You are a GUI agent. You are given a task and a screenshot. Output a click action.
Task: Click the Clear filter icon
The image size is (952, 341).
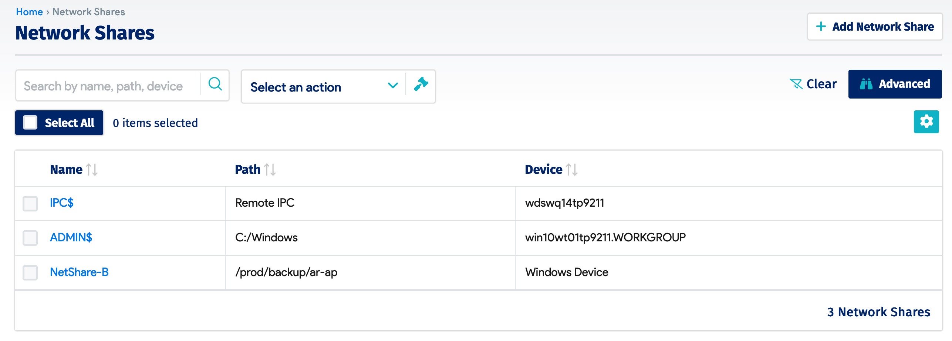tap(796, 84)
